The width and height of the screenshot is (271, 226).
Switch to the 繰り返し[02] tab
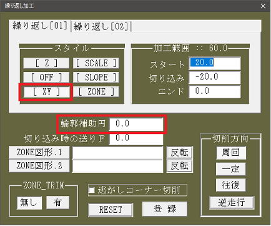(x=101, y=26)
